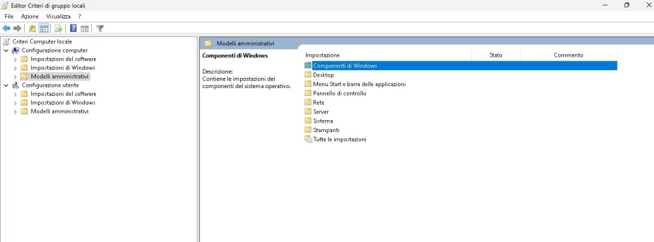
Task: Expand Impostazioni di Windows under Configurazione computer
Action: 15,68
